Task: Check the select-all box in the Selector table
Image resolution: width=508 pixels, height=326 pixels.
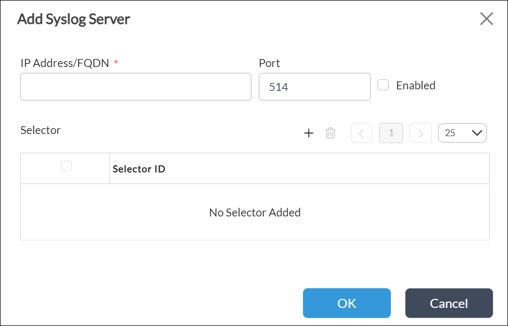Action: [x=66, y=166]
